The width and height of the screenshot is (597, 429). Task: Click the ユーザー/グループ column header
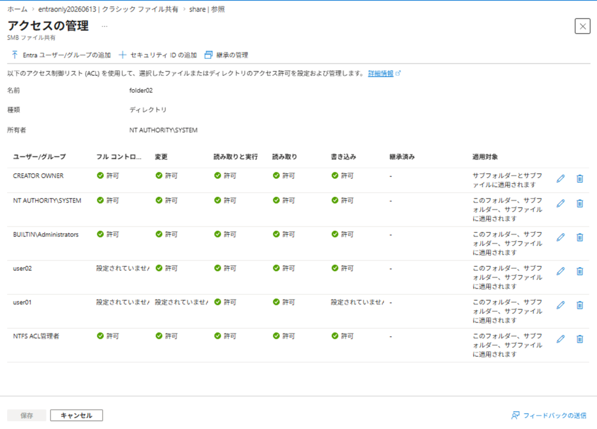click(39, 157)
